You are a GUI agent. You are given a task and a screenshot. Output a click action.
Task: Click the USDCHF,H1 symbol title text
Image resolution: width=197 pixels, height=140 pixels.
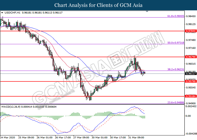12,13
